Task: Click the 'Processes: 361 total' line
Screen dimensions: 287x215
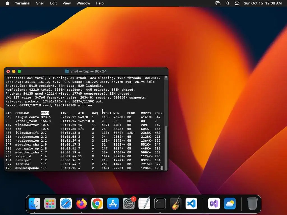Action: [x=83, y=78]
